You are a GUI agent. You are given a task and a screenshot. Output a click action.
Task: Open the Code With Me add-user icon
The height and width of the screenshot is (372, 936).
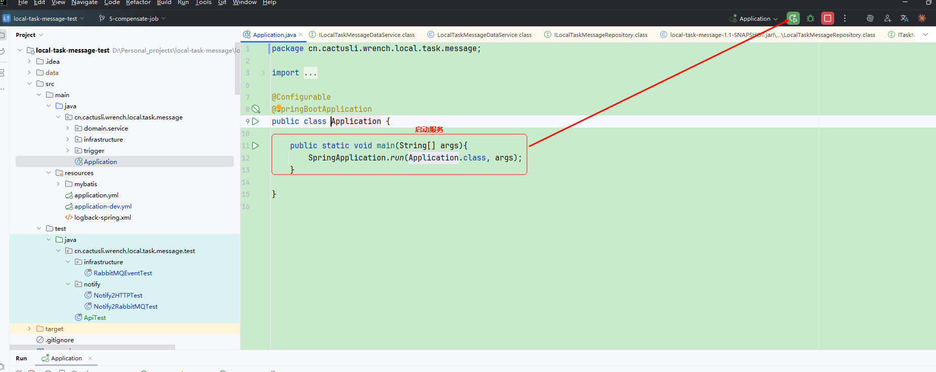pos(887,19)
